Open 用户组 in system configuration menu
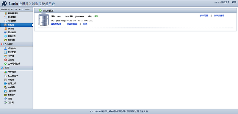238x114 pixels. [11, 56]
